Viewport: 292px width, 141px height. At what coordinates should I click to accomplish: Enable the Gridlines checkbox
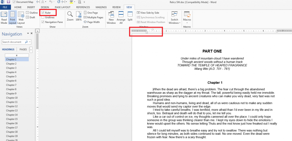tap(43, 17)
